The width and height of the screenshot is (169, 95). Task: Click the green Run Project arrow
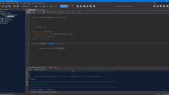pos(47,6)
